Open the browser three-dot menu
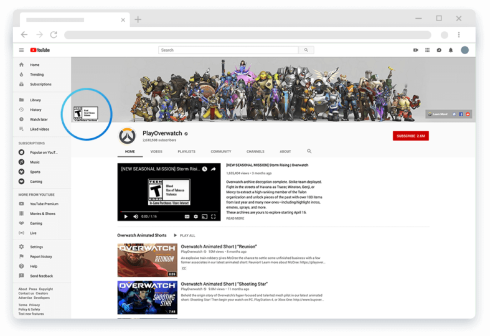 click(459, 35)
